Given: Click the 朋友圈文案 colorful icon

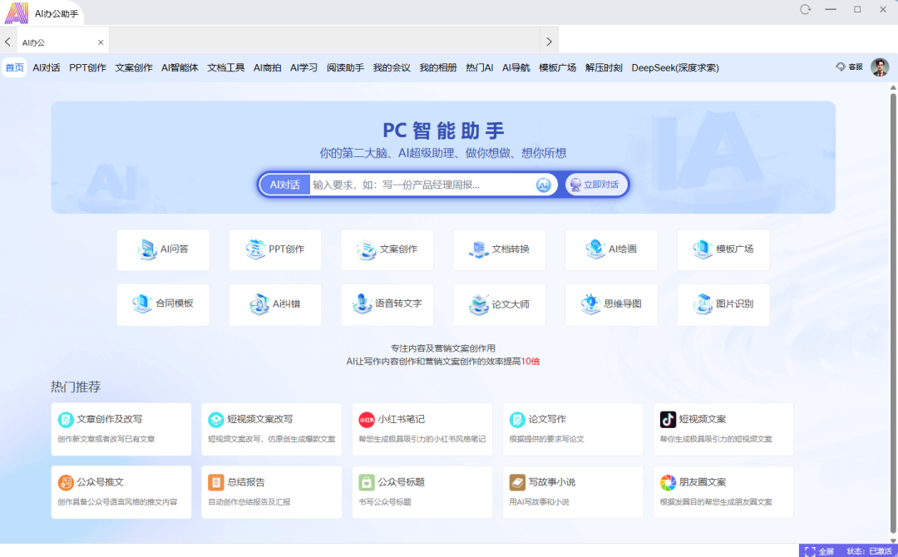Looking at the screenshot, I should point(668,482).
